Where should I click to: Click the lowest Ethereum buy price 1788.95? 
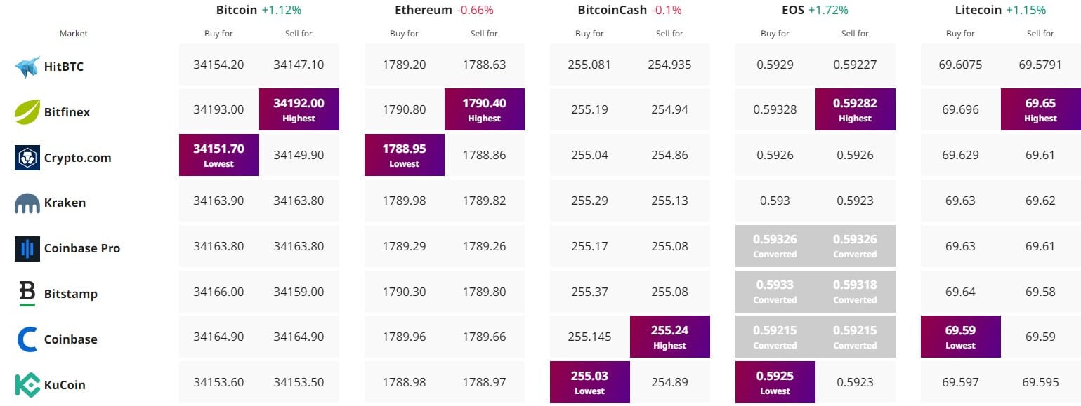pyautogui.click(x=405, y=155)
